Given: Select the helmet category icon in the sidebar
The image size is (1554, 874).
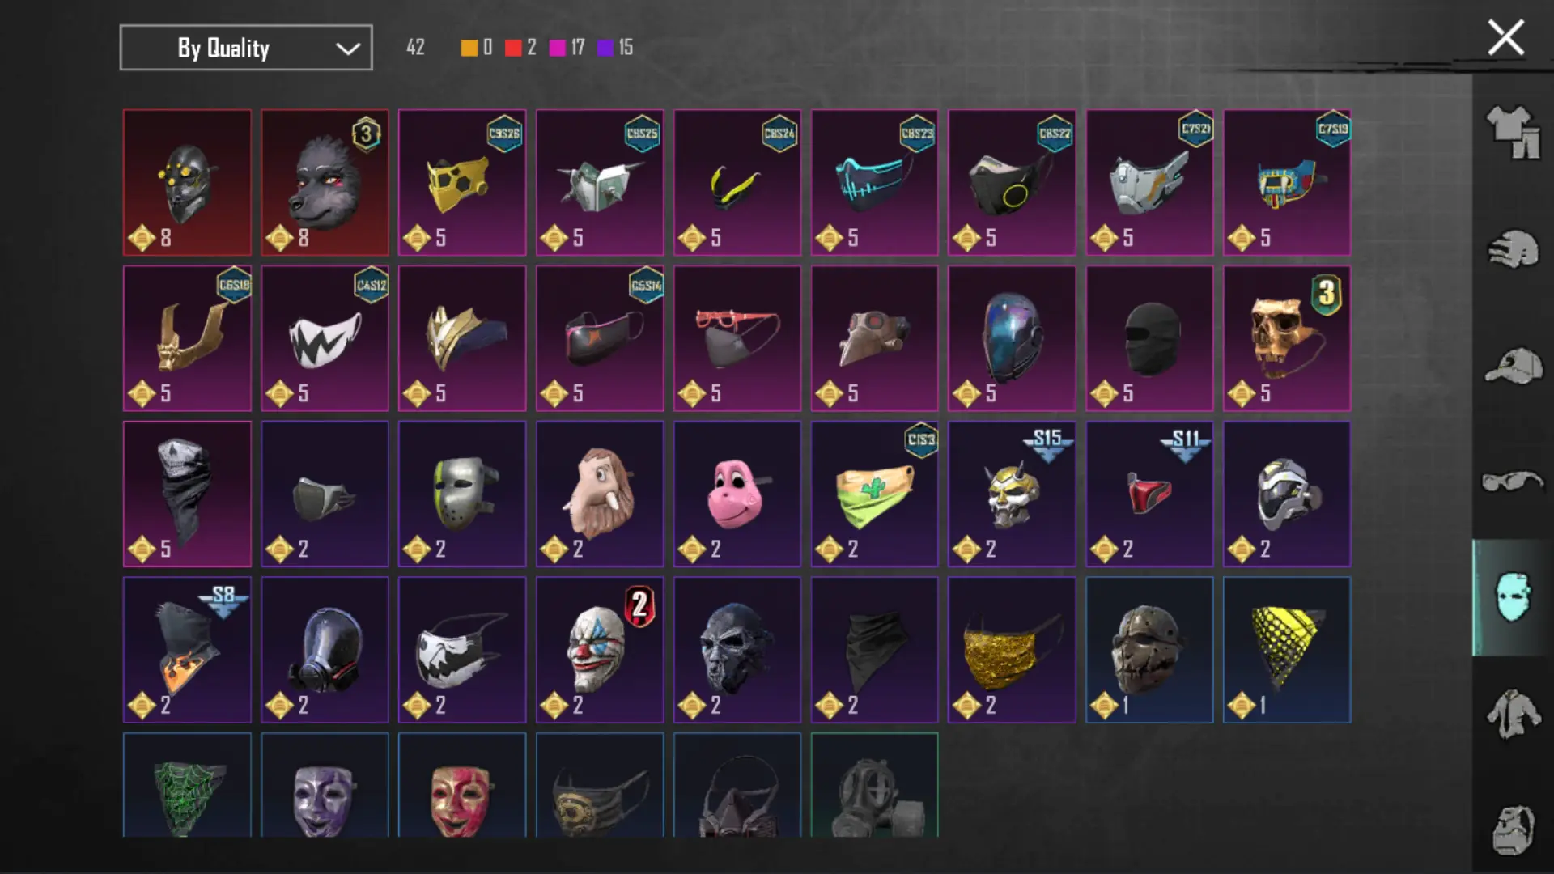Looking at the screenshot, I should pos(1513,250).
